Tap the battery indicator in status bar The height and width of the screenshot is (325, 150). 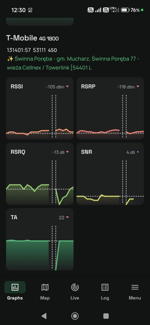(x=125, y=10)
